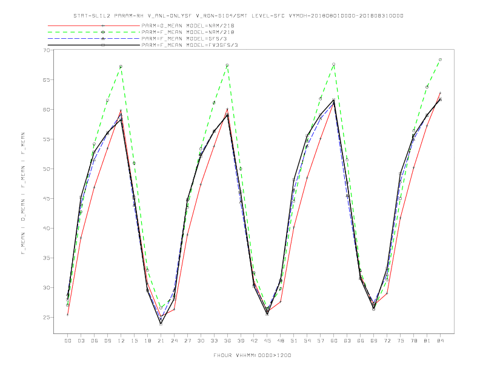Select legend entry PARM=F_MEAN MODEL=GFS/3
Image resolution: width=480 pixels, height=371 pixels.
coord(184,39)
